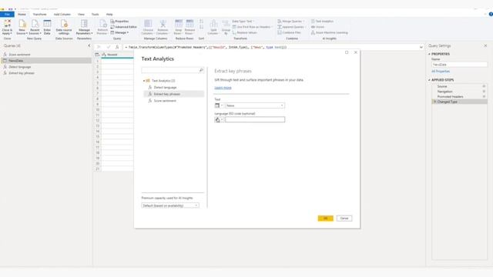The image size is (493, 277).
Task: Collapse the PROPERTIES section
Action: (429, 54)
